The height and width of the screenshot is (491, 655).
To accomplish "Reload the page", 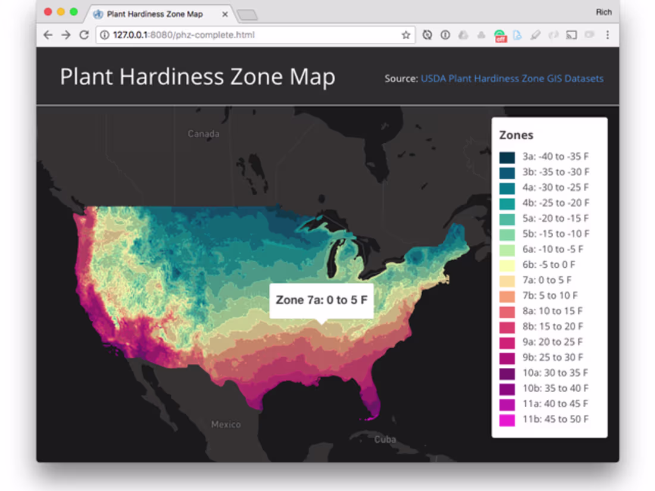I will click(x=83, y=35).
